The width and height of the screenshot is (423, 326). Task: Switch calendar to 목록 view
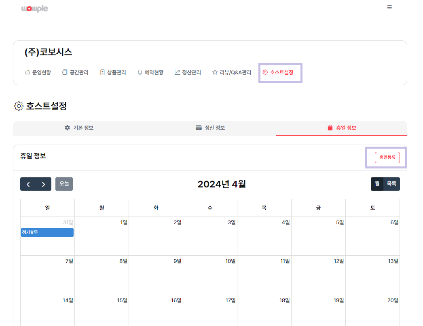pyautogui.click(x=391, y=184)
